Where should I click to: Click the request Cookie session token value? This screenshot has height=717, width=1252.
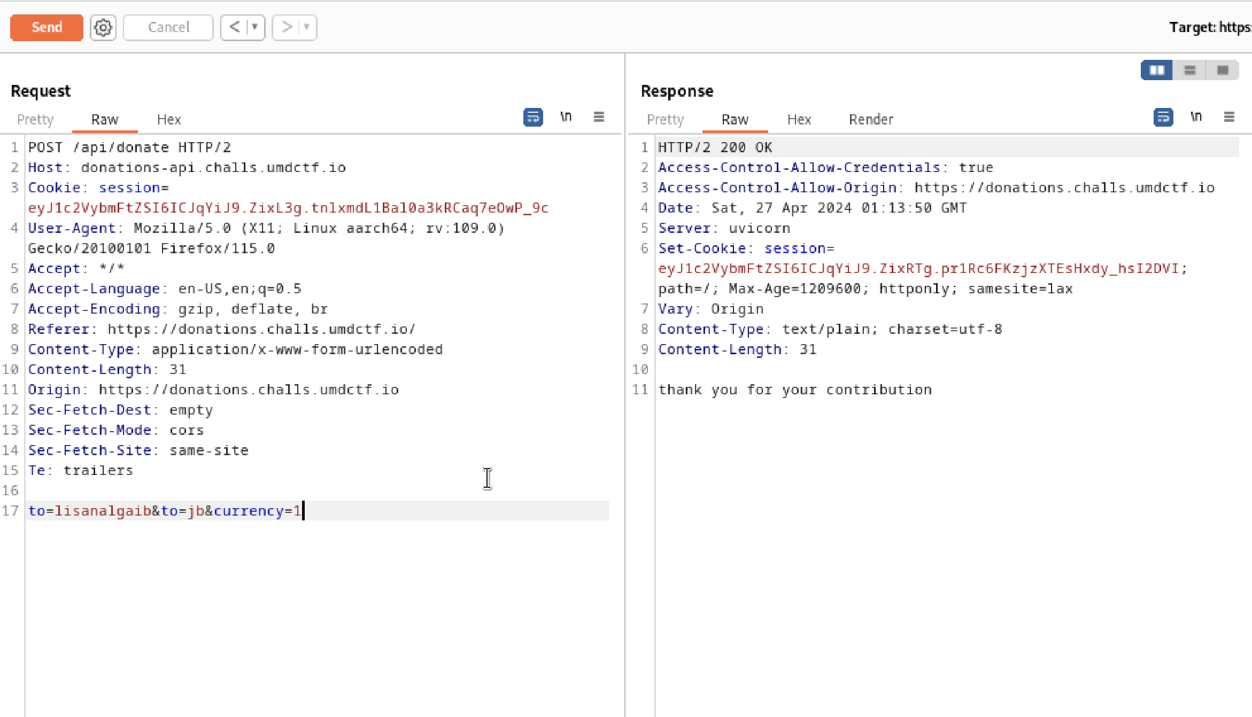point(288,208)
